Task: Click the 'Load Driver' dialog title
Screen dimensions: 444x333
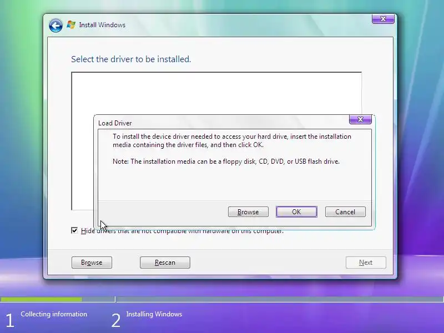Action: pos(115,123)
